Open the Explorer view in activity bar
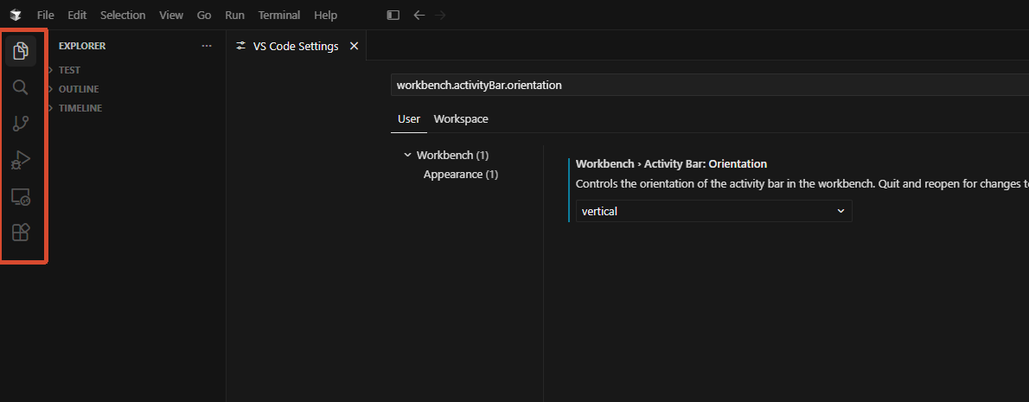 click(x=21, y=50)
